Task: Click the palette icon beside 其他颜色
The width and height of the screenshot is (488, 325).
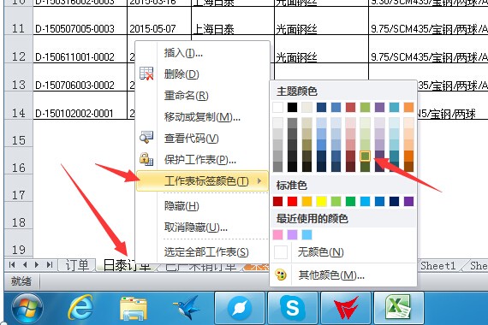Action: pyautogui.click(x=281, y=275)
